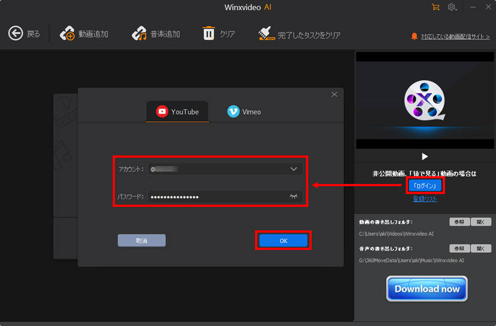The image size is (496, 326).
Task: Click the クリア trash can icon
Action: coord(209,33)
